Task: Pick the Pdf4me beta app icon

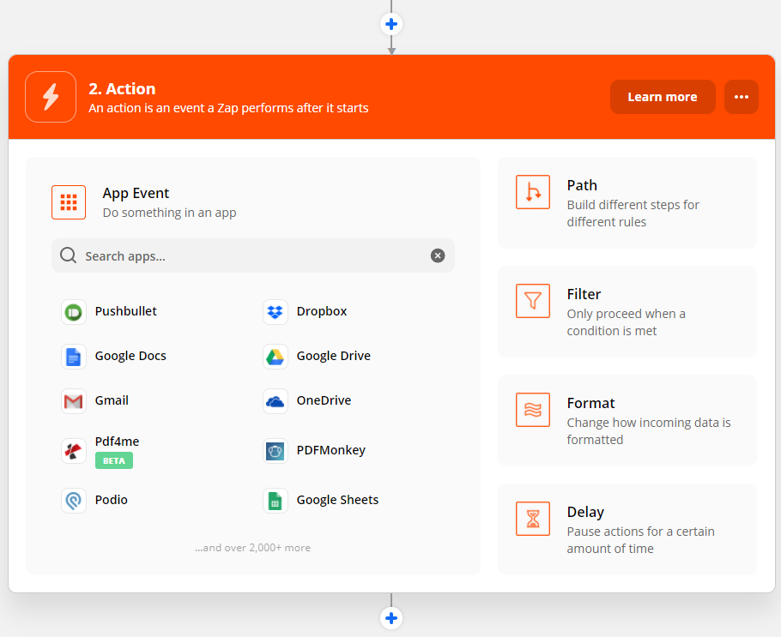Action: coord(74,450)
